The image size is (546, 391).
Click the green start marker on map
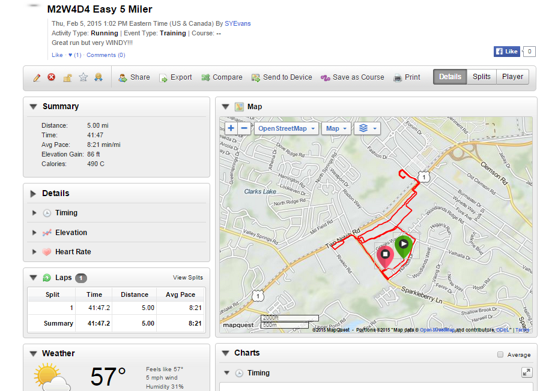404,245
